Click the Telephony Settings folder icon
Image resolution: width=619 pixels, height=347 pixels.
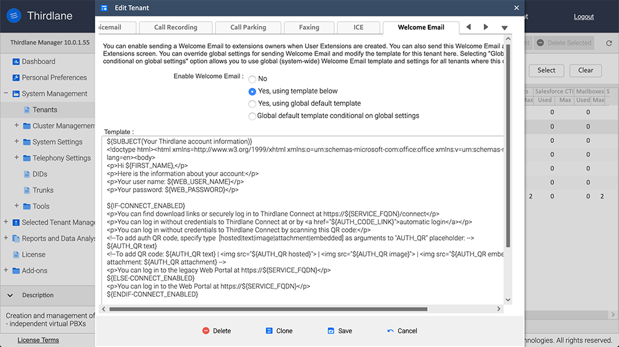point(27,158)
